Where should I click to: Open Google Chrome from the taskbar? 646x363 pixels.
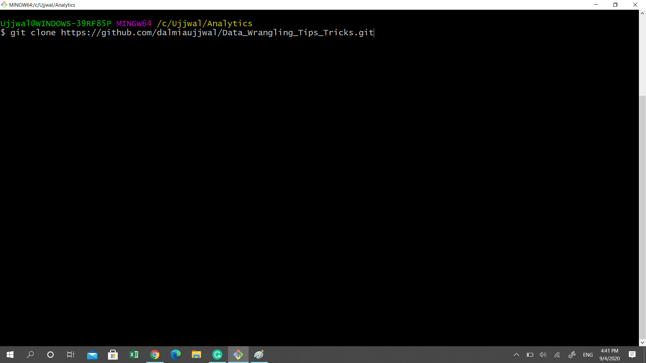point(155,355)
